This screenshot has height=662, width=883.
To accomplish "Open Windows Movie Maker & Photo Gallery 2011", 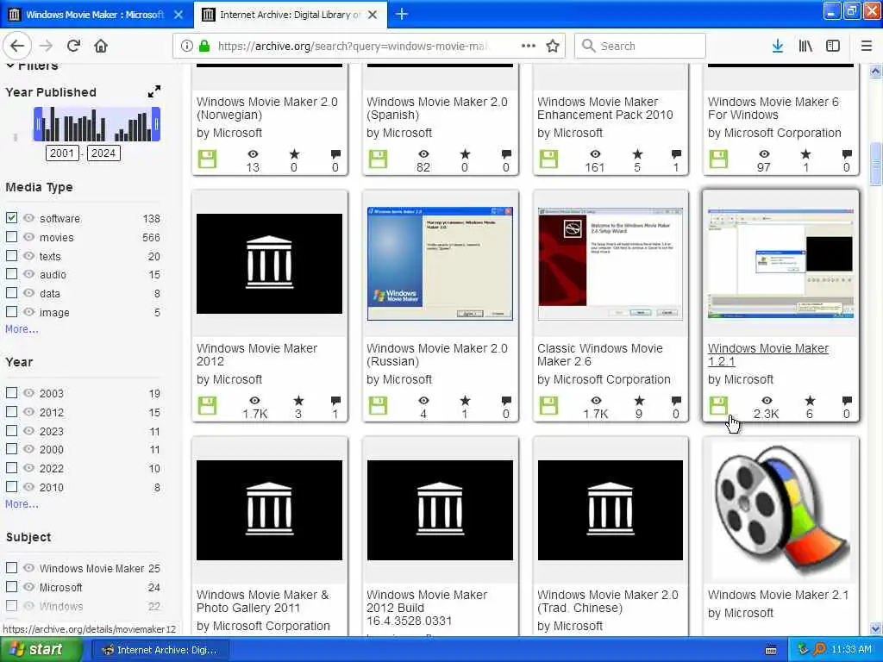I will (262, 601).
